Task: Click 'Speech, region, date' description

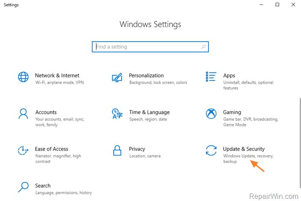Action: pos(148,119)
